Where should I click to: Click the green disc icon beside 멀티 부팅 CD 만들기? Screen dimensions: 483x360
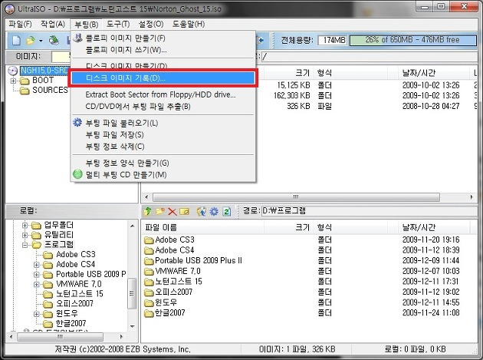77,174
